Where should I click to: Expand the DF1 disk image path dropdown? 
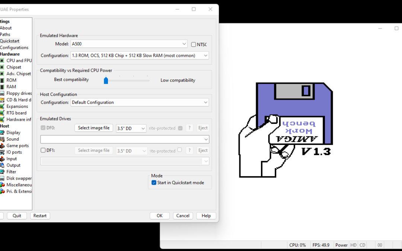tap(206, 161)
